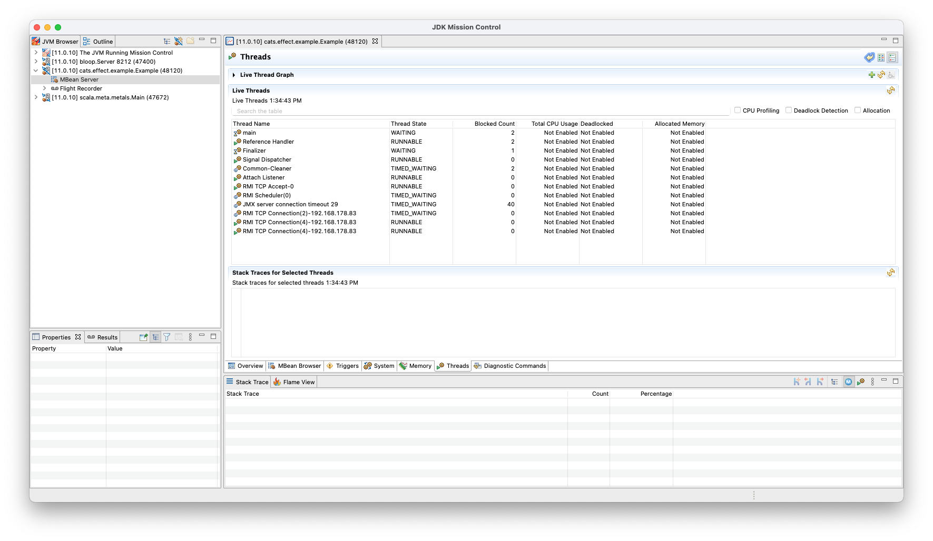This screenshot has height=541, width=933.
Task: Click the Search the table field
Action: coord(480,111)
